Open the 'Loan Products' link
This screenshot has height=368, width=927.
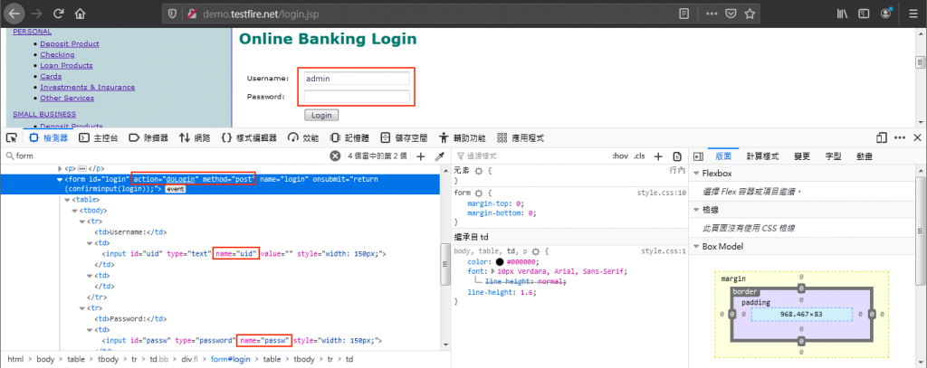click(66, 66)
